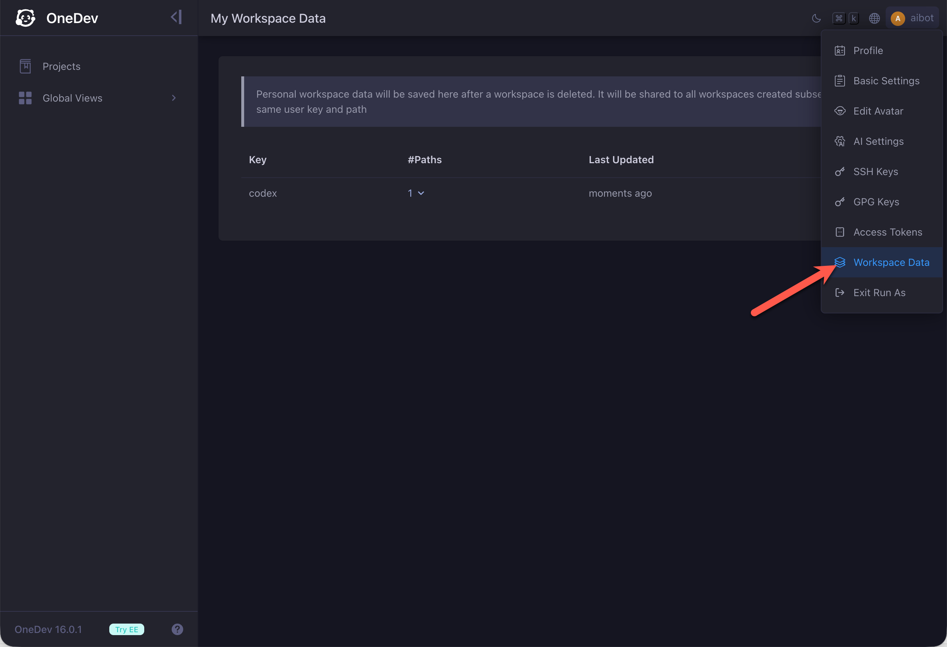
Task: Toggle dark mode with the moon icon
Action: pyautogui.click(x=816, y=18)
